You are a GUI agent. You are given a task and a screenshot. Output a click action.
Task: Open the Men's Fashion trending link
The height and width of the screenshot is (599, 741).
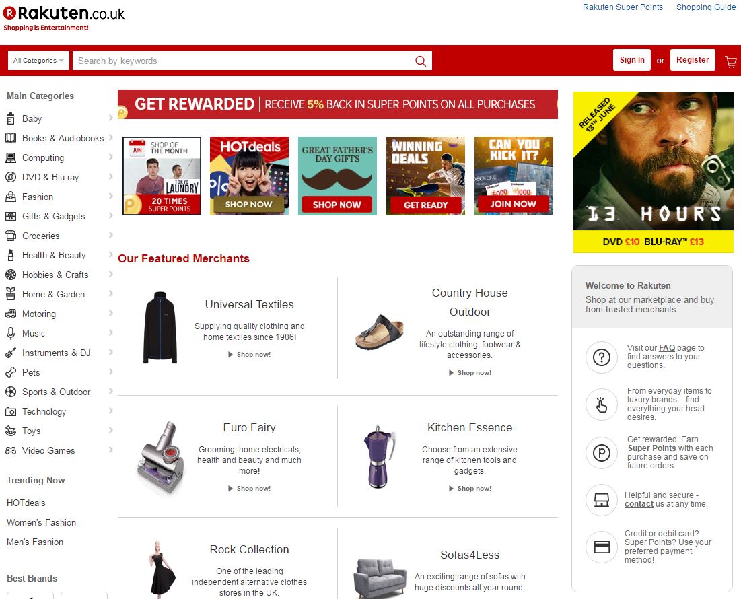tap(35, 542)
